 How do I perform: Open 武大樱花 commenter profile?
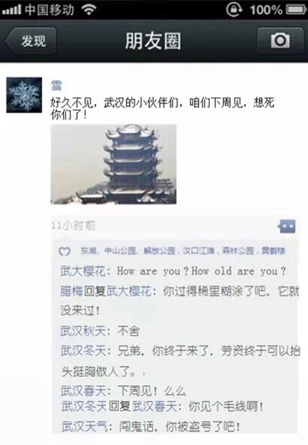pyautogui.click(x=83, y=271)
